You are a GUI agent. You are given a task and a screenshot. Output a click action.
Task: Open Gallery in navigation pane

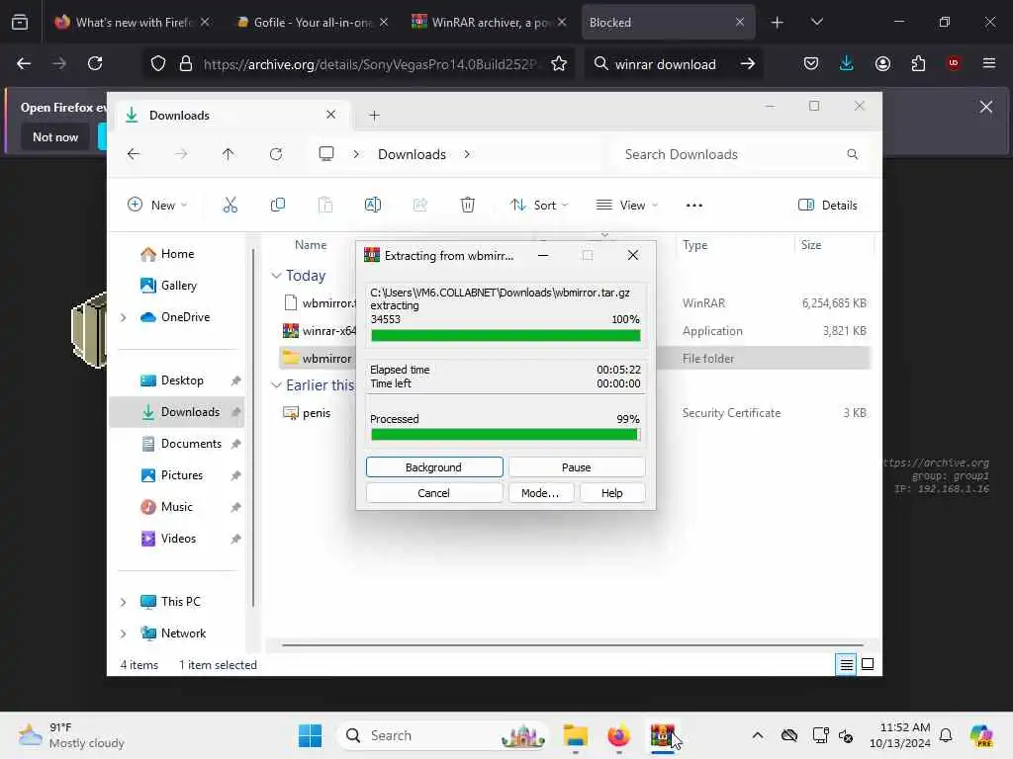(x=179, y=286)
